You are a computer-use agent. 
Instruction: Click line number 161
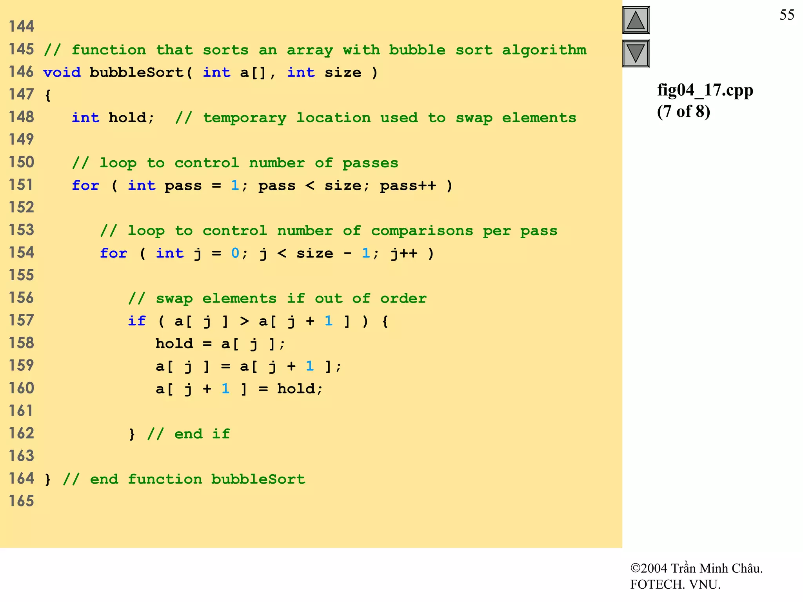22,411
